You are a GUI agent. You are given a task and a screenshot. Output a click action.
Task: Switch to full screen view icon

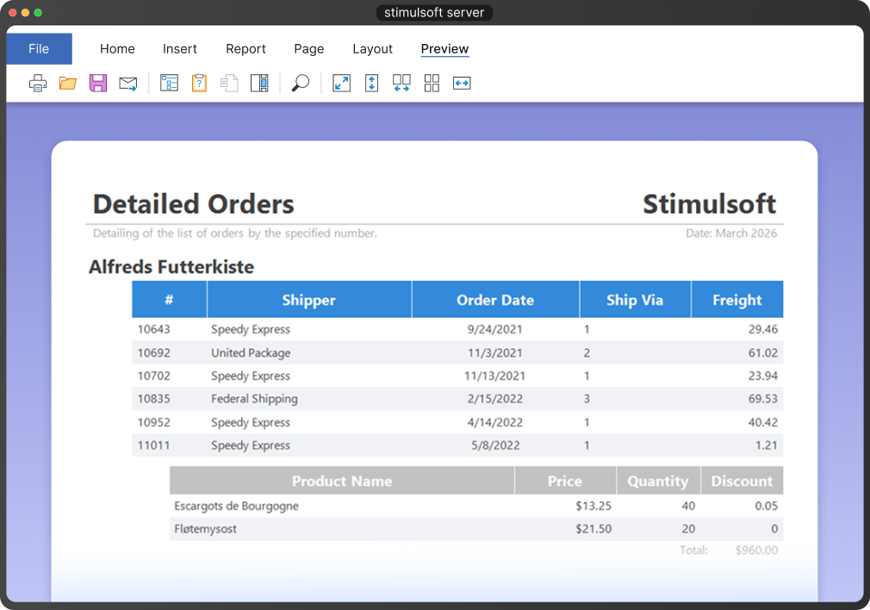(341, 84)
